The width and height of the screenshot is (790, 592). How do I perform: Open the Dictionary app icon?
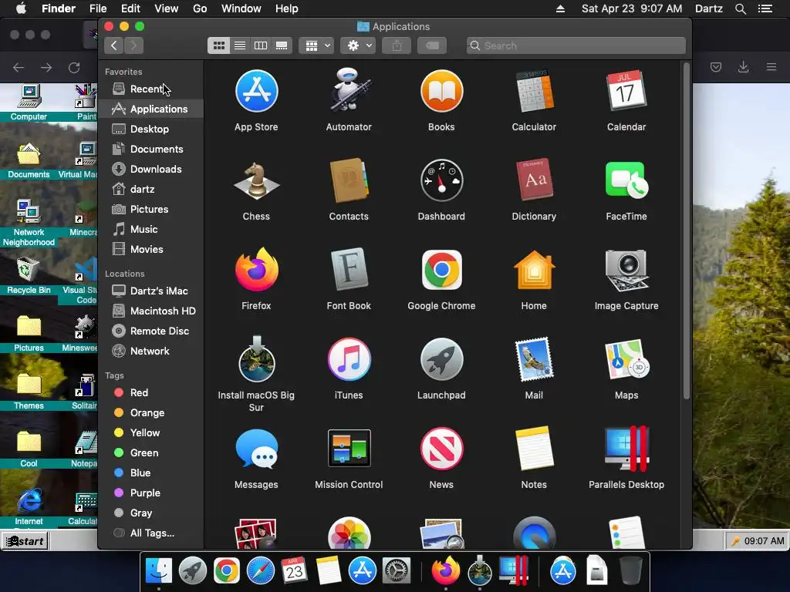[534, 180]
